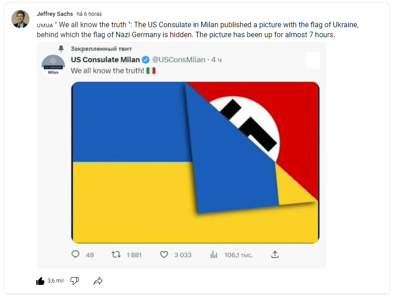Click the views bar chart icon

[x=214, y=255]
